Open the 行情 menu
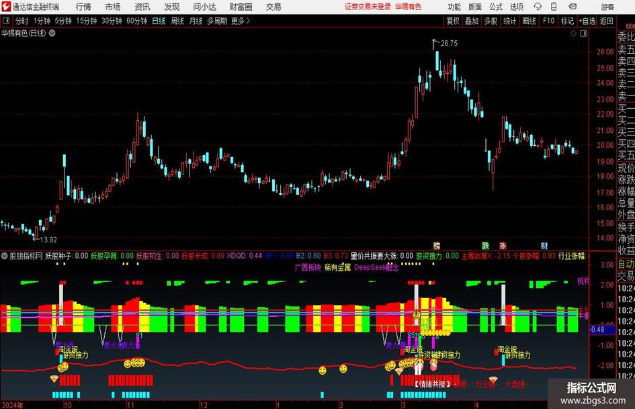635x409 pixels. click(x=83, y=7)
